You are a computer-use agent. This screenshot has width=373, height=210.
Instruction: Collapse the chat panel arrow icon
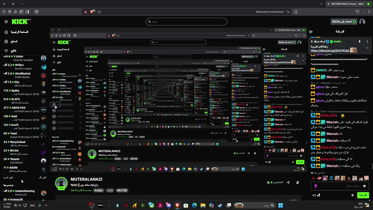pos(311,32)
